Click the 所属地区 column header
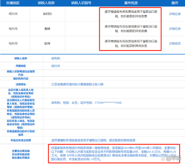 click(13, 3)
